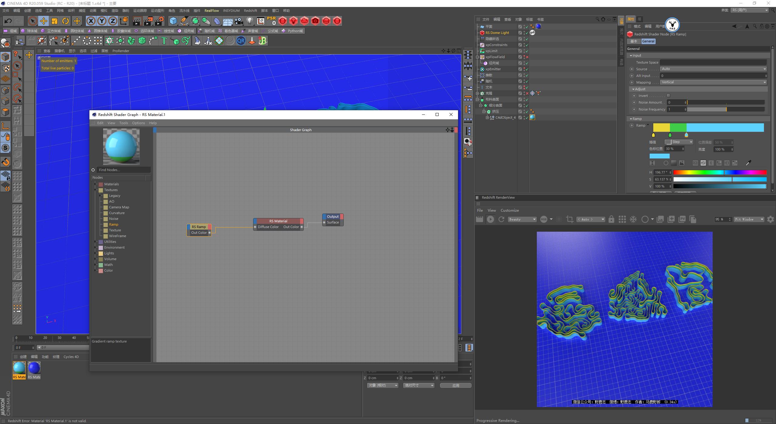Expand the xpFlowField hierarchy in object manager
Image resolution: width=776 pixels, height=424 pixels.
click(477, 57)
